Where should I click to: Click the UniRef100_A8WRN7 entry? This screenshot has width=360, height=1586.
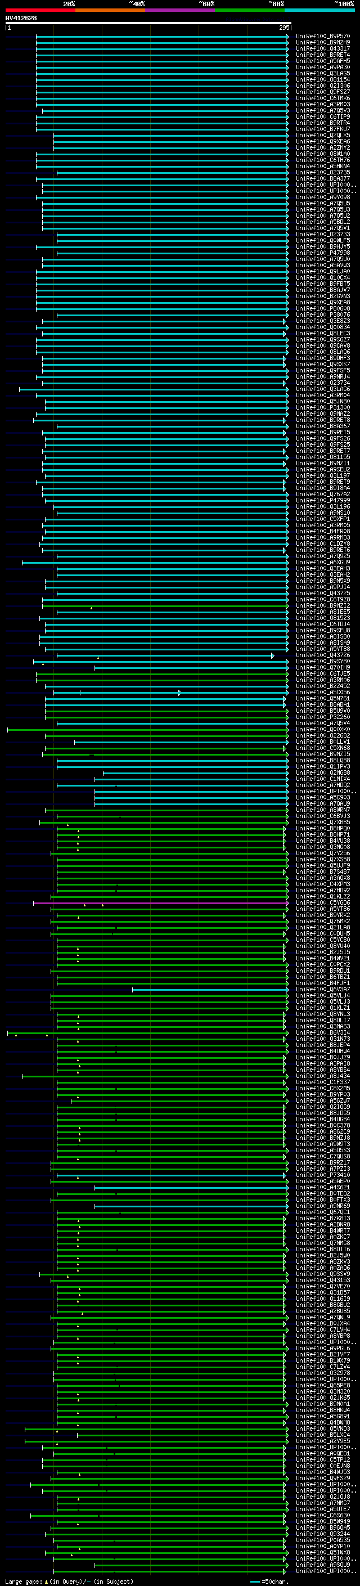323,810
